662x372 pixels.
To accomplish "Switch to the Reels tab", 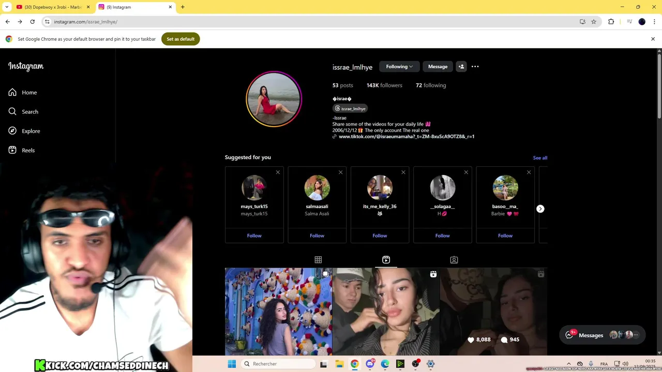I will pyautogui.click(x=386, y=260).
